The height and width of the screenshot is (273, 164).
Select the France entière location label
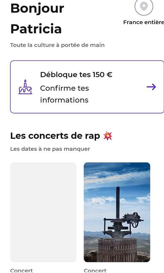pyautogui.click(x=144, y=22)
